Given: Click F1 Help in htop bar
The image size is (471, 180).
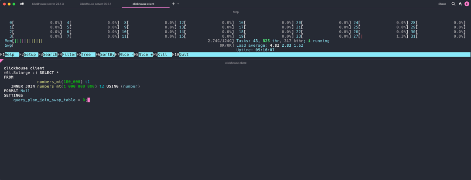Looking at the screenshot, I should (10, 55).
